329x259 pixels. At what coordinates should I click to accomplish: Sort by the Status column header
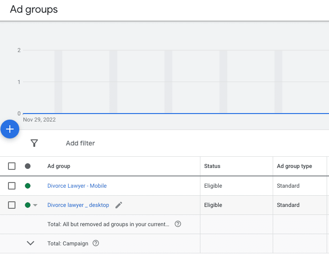click(212, 166)
